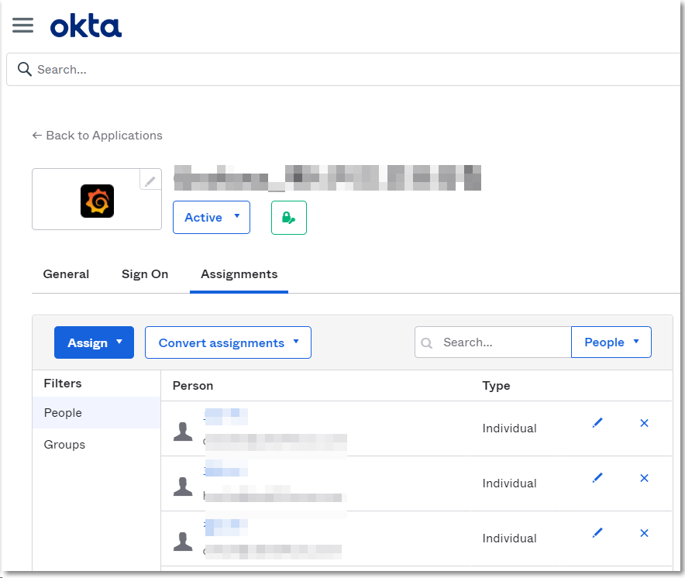Focus the top Search field
Image resolution: width=685 pixels, height=578 pixels.
pos(343,70)
